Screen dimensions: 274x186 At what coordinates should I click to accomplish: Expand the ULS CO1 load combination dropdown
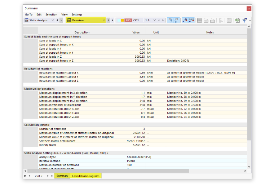pos(154,20)
